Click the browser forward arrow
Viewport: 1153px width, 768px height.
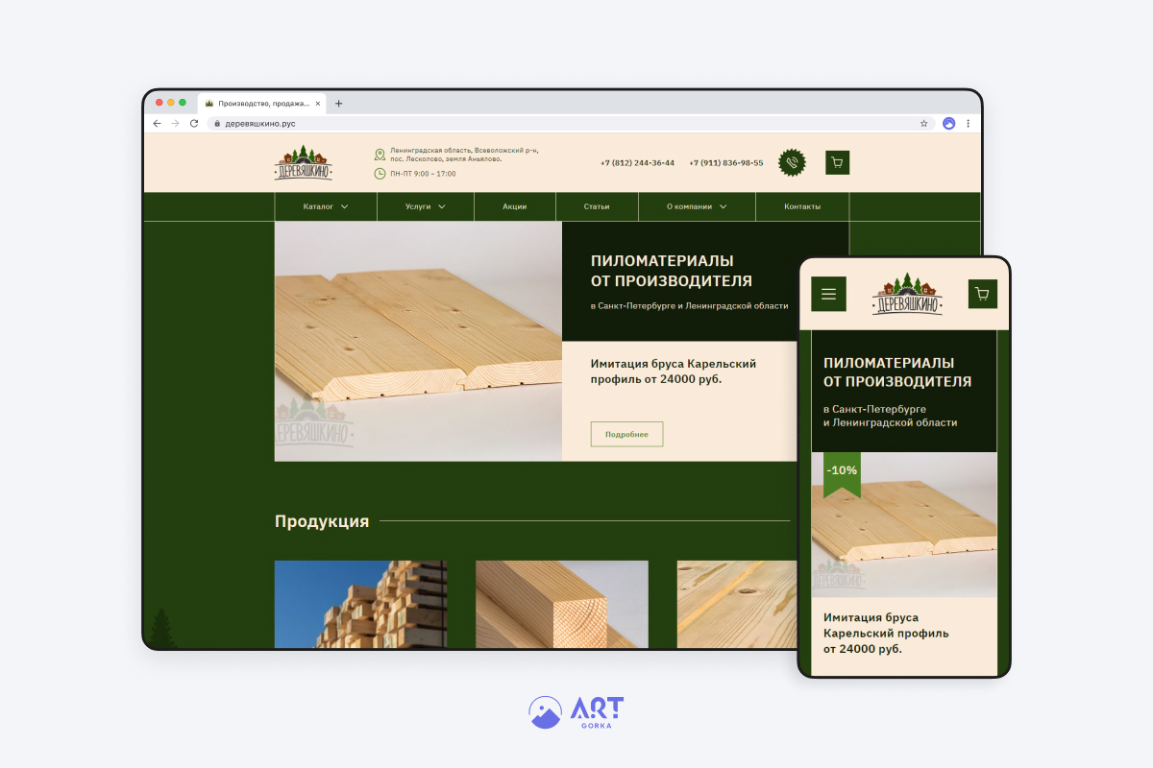click(175, 123)
